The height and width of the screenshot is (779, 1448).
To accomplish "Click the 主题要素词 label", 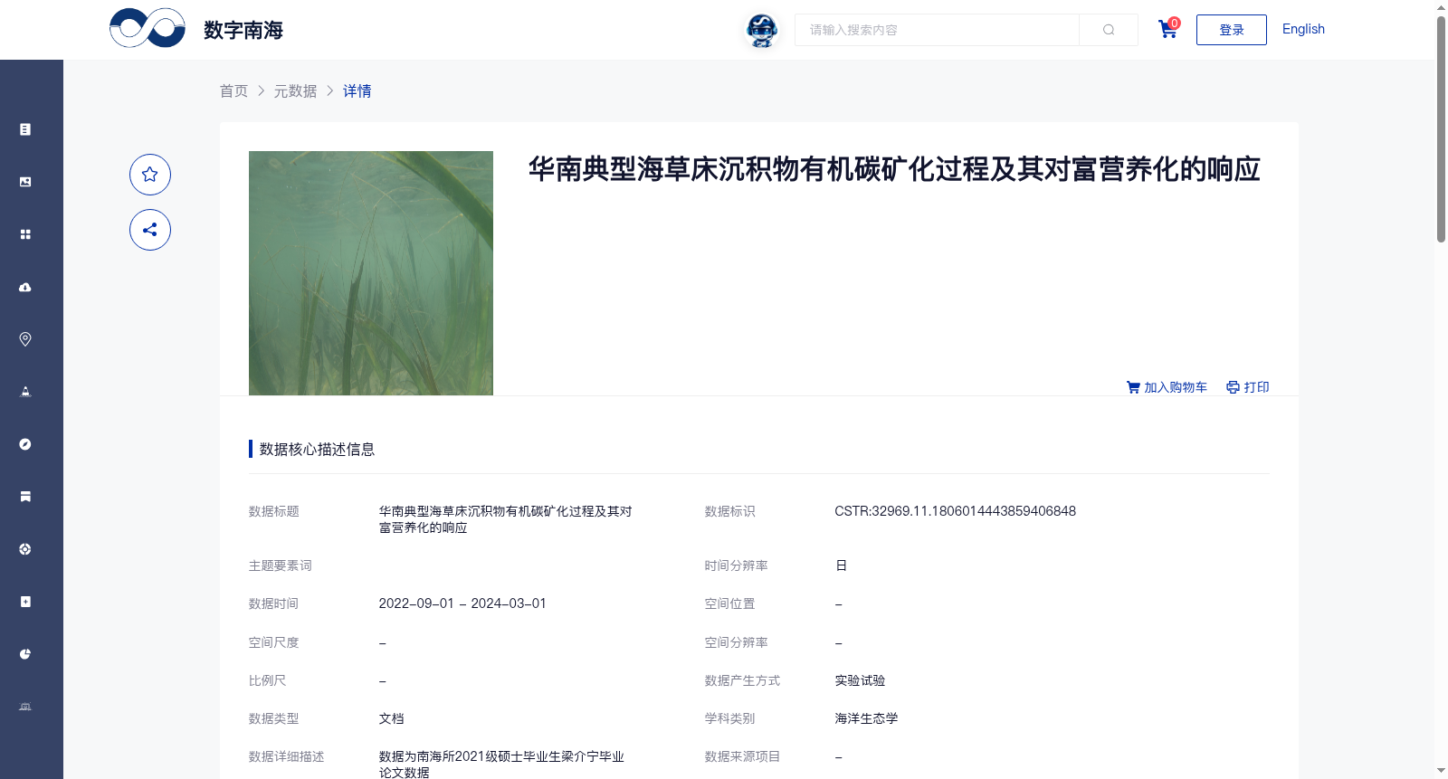I will pyautogui.click(x=280, y=565).
